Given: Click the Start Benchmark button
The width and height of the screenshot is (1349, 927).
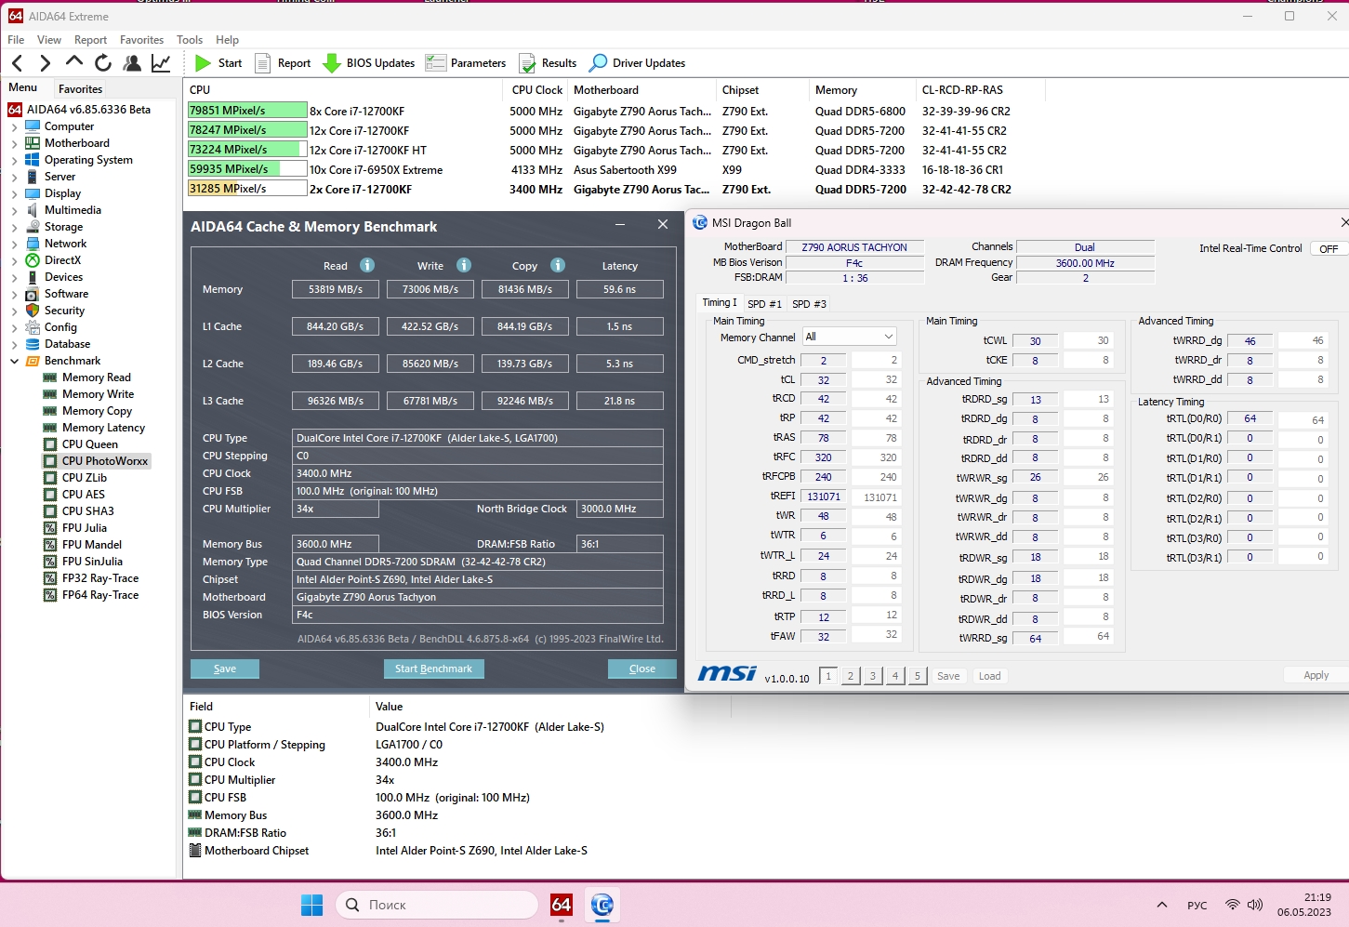Looking at the screenshot, I should click(433, 669).
